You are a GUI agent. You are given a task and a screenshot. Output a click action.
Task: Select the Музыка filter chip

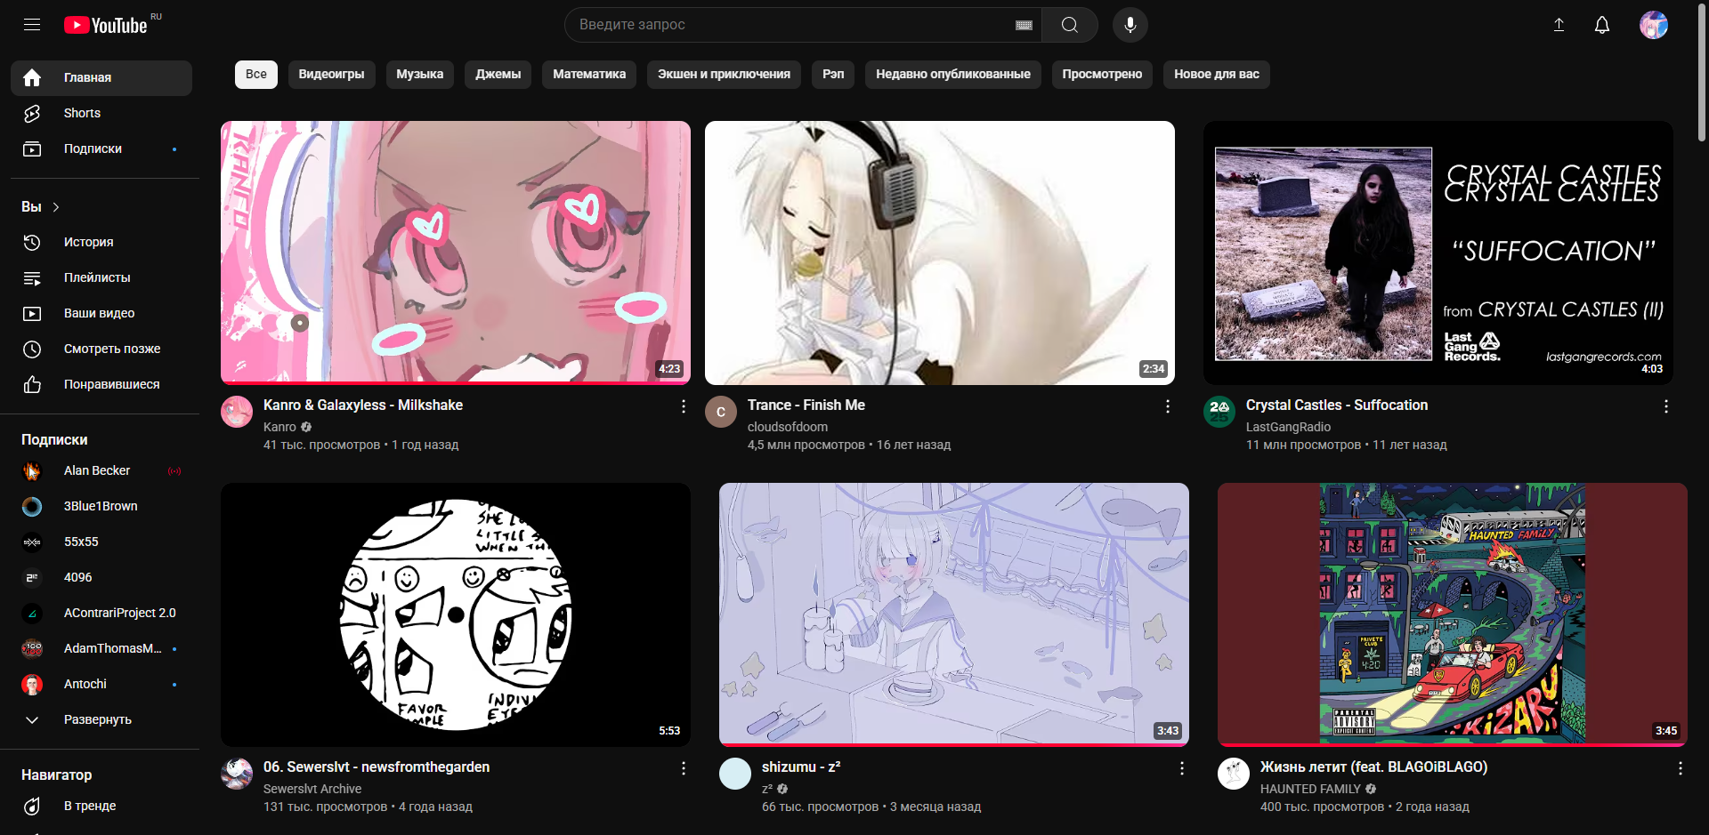419,74
